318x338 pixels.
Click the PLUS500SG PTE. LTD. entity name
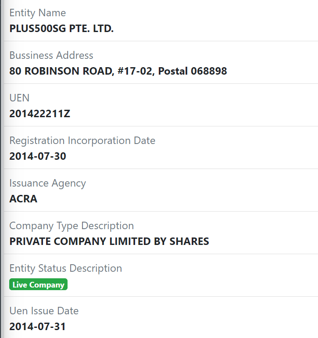(61, 29)
